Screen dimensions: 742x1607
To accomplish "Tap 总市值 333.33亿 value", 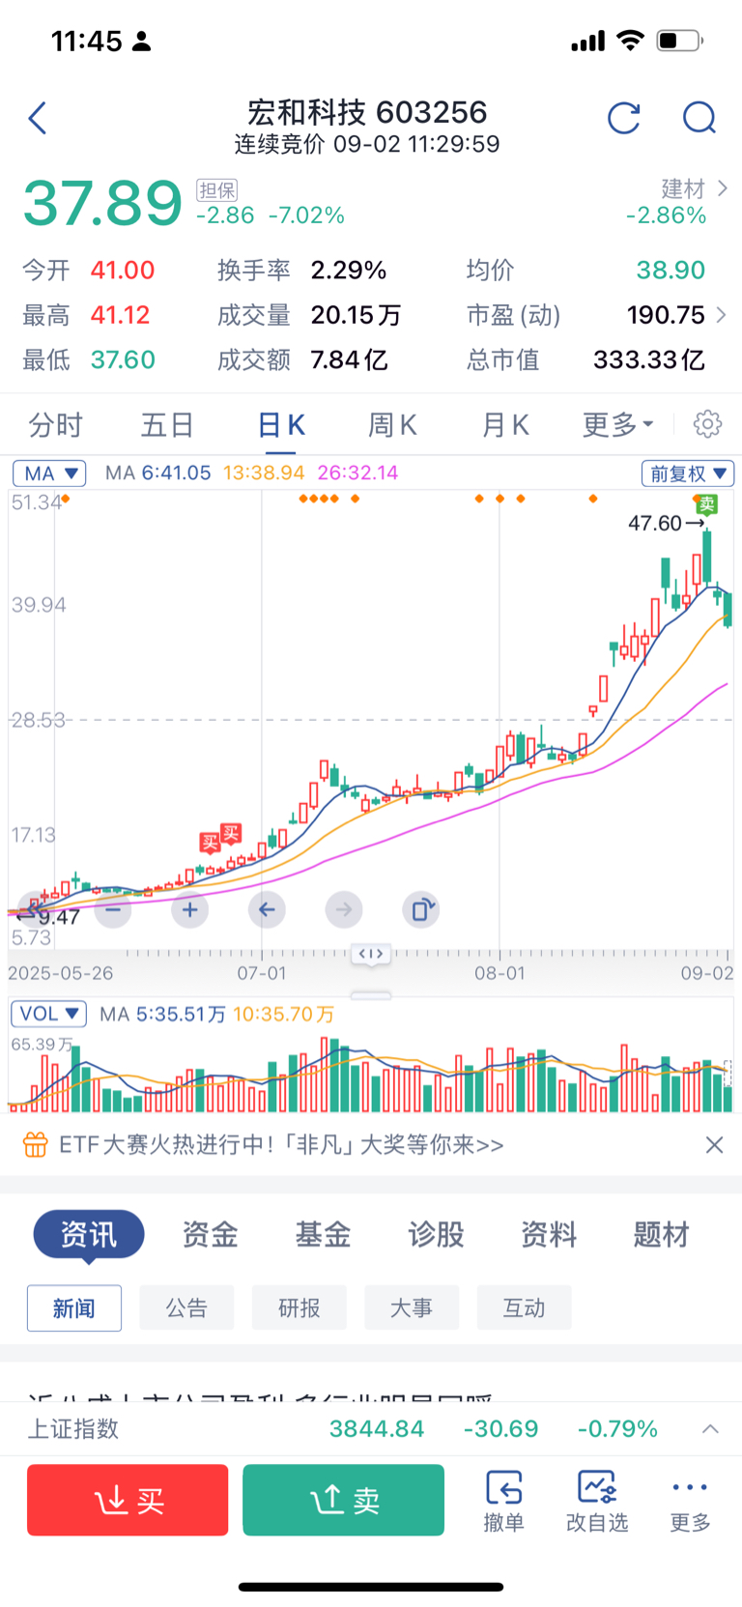I will point(649,359).
